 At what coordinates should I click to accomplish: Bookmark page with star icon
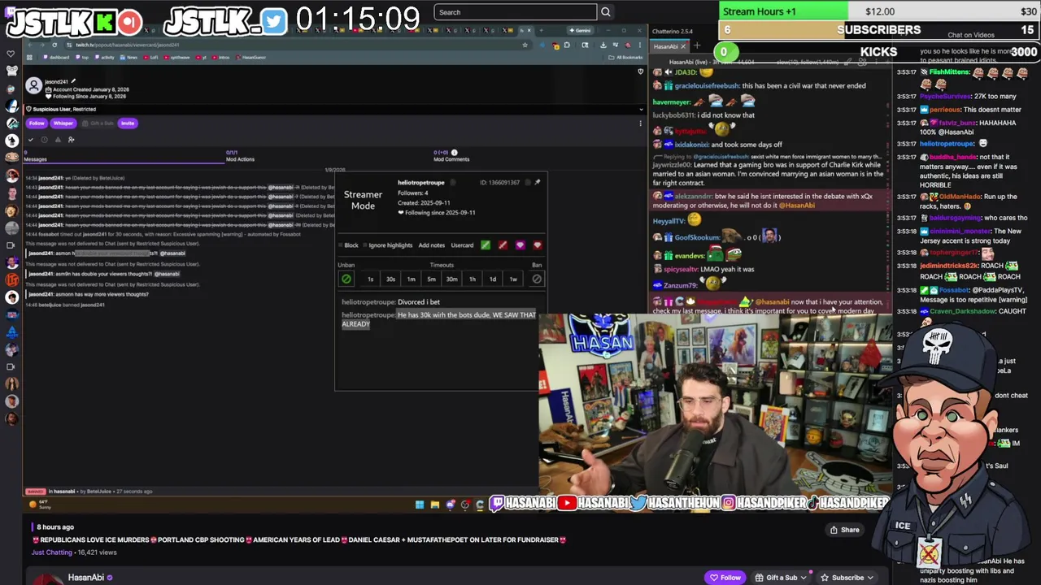coord(525,45)
